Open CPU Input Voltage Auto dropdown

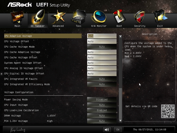(102, 105)
